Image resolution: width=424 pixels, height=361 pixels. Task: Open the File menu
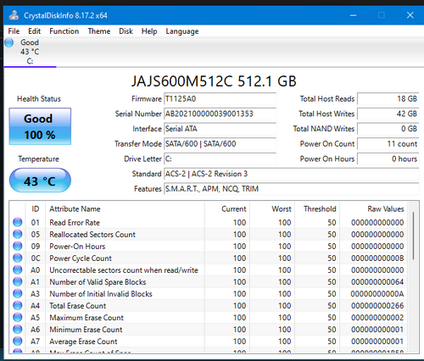point(14,31)
